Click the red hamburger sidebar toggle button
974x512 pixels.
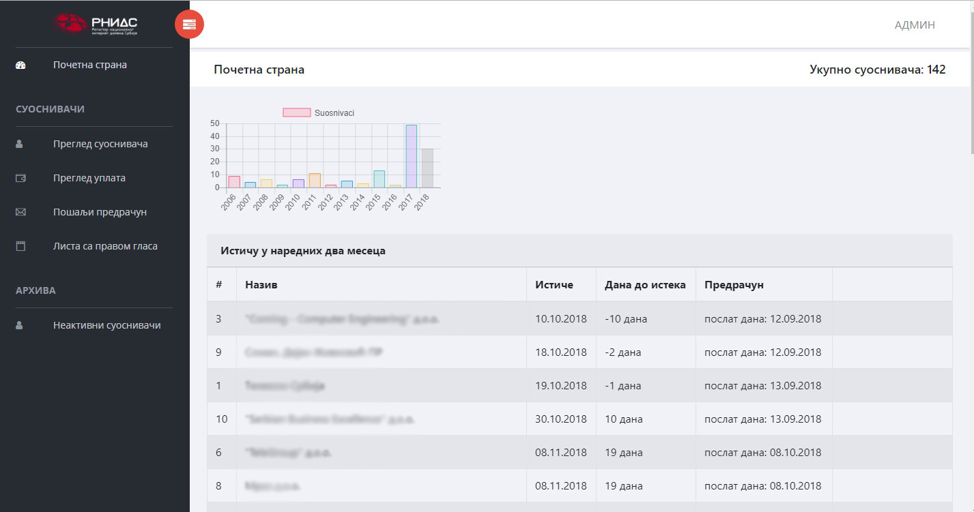click(x=189, y=25)
